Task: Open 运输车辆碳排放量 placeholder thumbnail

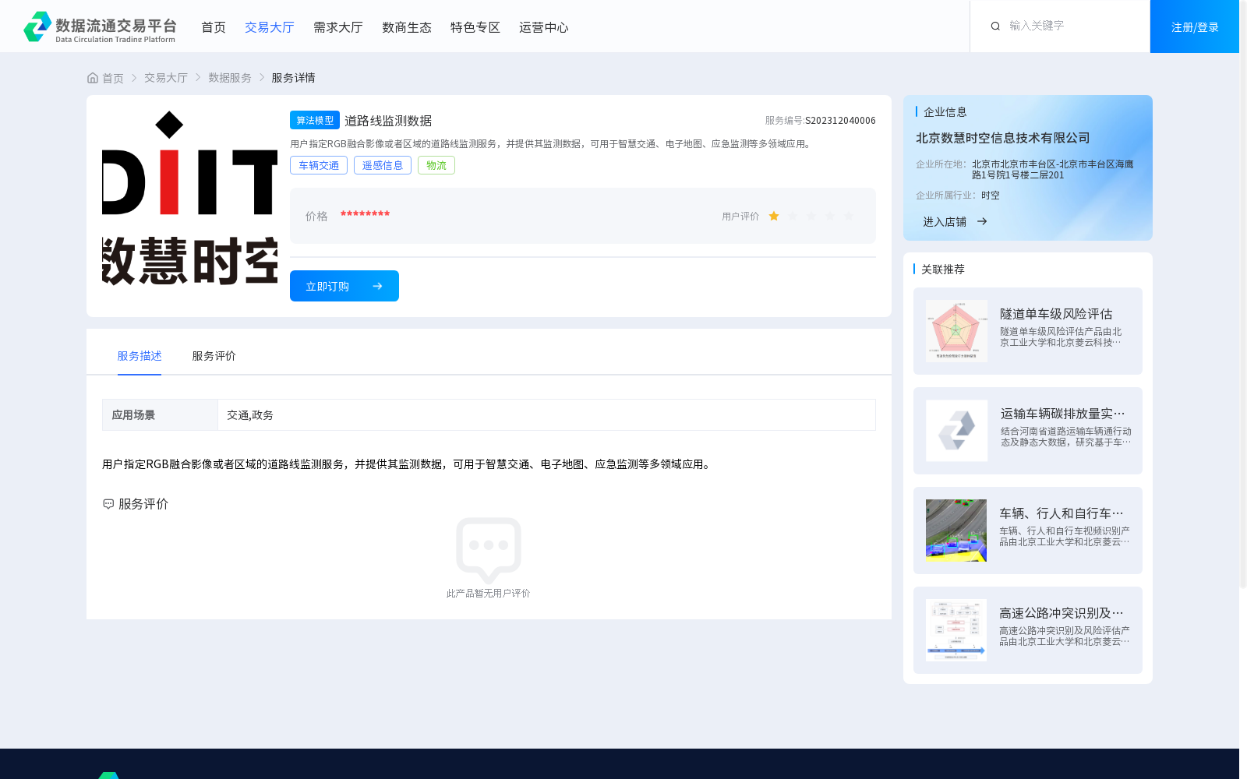Action: coord(956,431)
